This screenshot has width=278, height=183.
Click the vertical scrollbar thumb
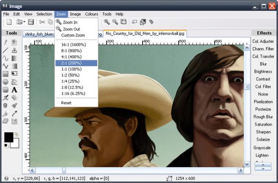[247, 87]
